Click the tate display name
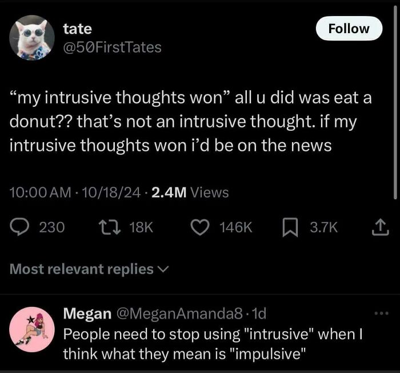Image resolution: width=400 pixels, height=373 pixels. (77, 29)
